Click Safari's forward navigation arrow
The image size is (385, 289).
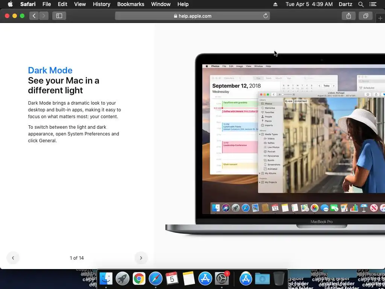[x=44, y=16]
